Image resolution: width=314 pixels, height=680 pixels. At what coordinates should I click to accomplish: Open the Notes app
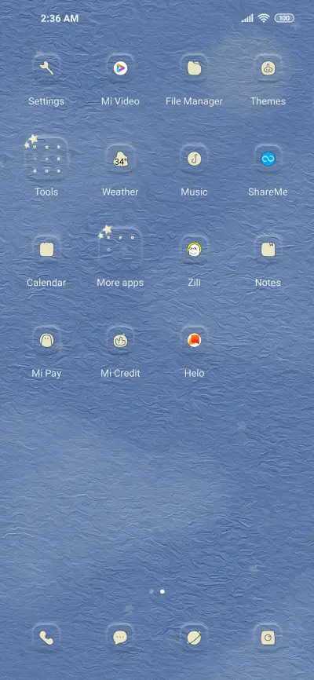(x=268, y=250)
